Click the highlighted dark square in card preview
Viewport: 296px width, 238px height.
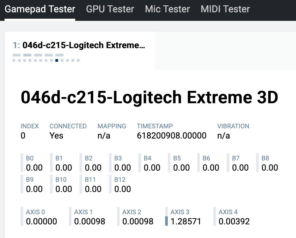point(57,60)
